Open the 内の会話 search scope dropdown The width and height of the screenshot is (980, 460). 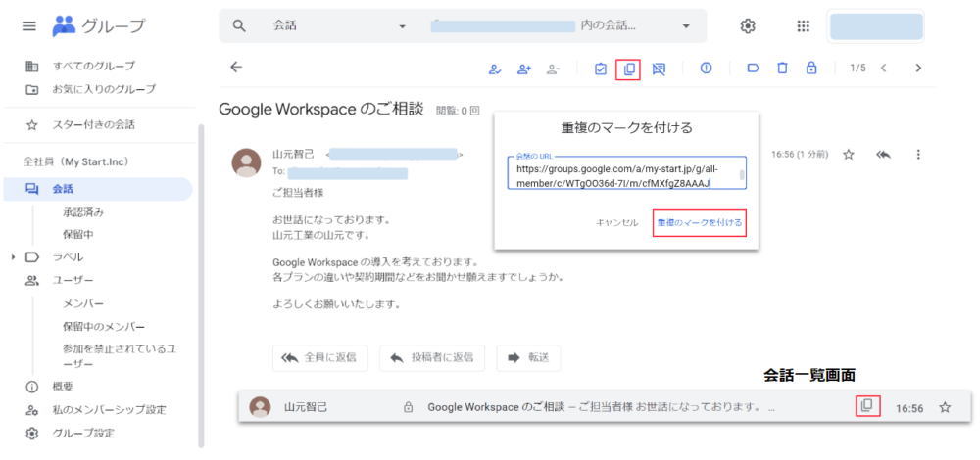[686, 26]
